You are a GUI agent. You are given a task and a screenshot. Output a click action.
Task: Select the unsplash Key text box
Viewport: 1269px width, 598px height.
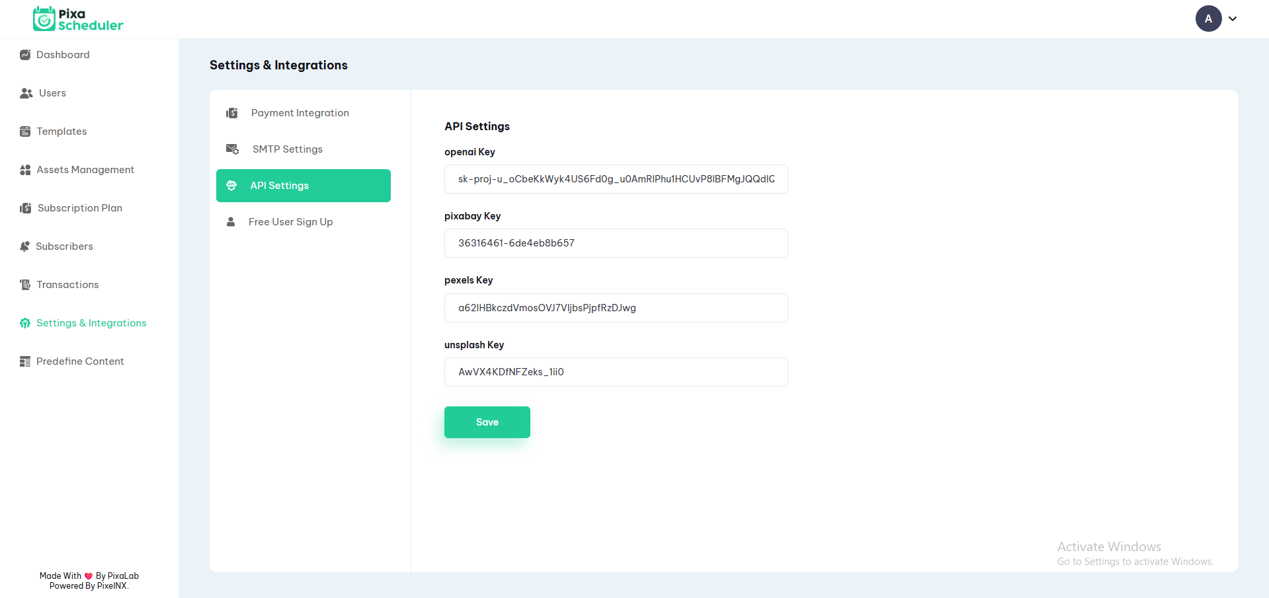click(616, 372)
